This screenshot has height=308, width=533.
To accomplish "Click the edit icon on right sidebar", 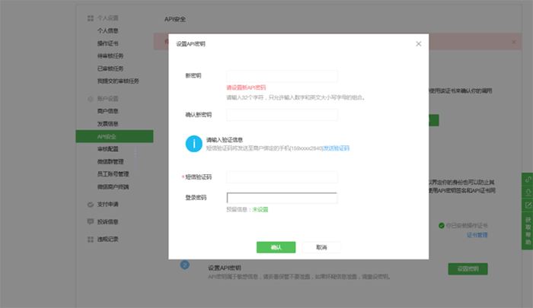I will (x=527, y=205).
